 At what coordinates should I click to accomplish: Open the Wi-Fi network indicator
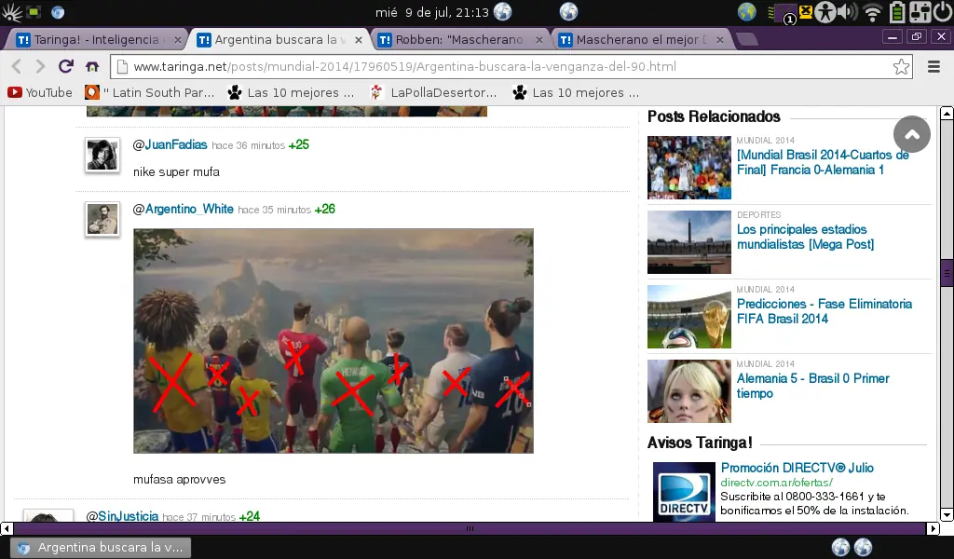pyautogui.click(x=872, y=12)
